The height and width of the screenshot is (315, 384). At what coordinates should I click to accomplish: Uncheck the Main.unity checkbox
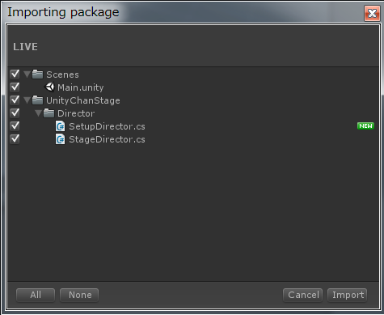[x=15, y=87]
